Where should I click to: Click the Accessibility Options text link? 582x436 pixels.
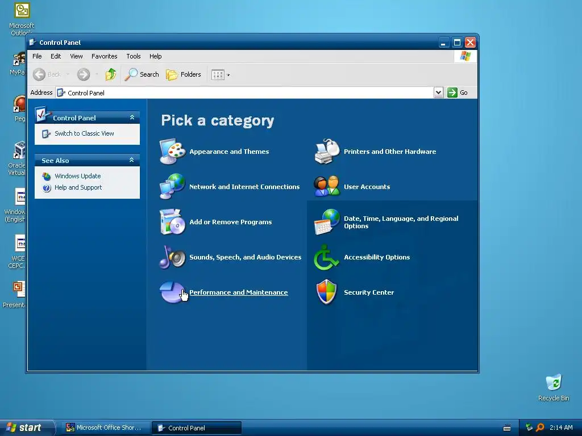(x=377, y=257)
